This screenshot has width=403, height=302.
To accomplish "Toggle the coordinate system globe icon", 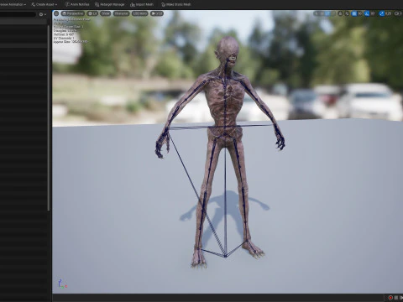I will coord(340,13).
